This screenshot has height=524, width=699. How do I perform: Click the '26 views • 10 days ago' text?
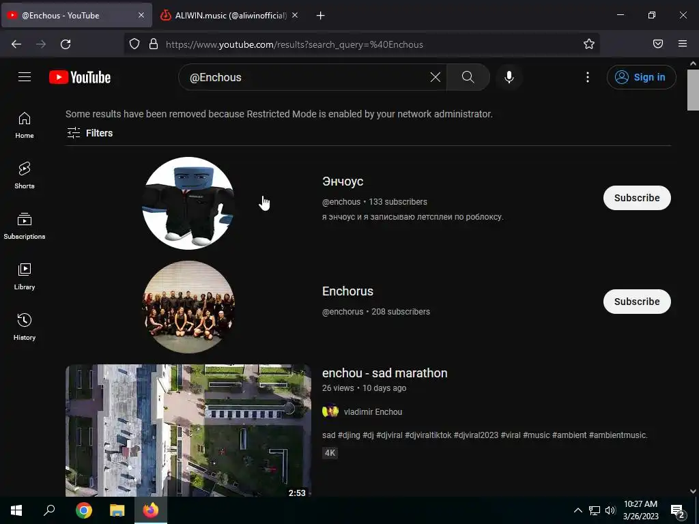[365, 388]
